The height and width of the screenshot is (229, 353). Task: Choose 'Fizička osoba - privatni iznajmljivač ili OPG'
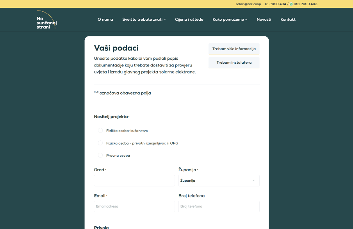pos(100,143)
